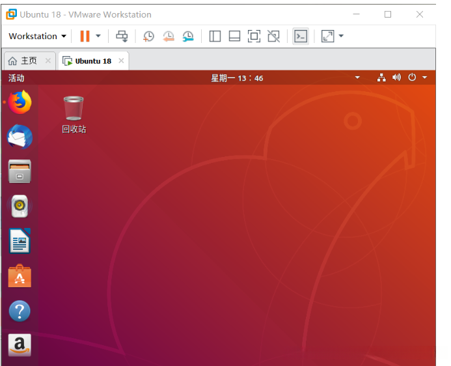
Task: Click the power icon in top bar
Action: (x=412, y=77)
